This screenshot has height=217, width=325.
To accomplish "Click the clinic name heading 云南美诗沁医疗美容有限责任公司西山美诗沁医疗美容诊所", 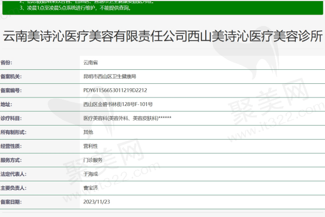I will click(x=162, y=36).
